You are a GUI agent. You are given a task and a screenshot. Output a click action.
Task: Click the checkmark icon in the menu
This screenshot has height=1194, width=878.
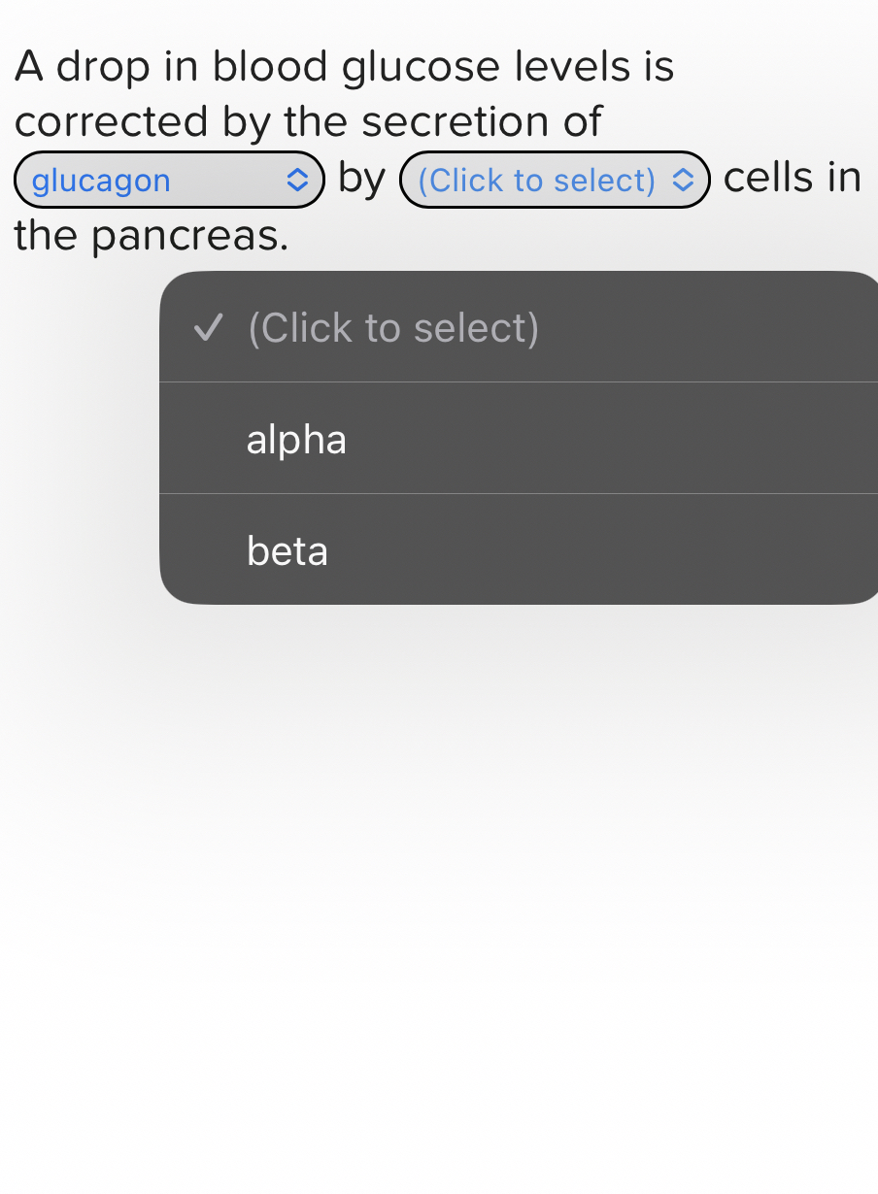[x=207, y=328]
